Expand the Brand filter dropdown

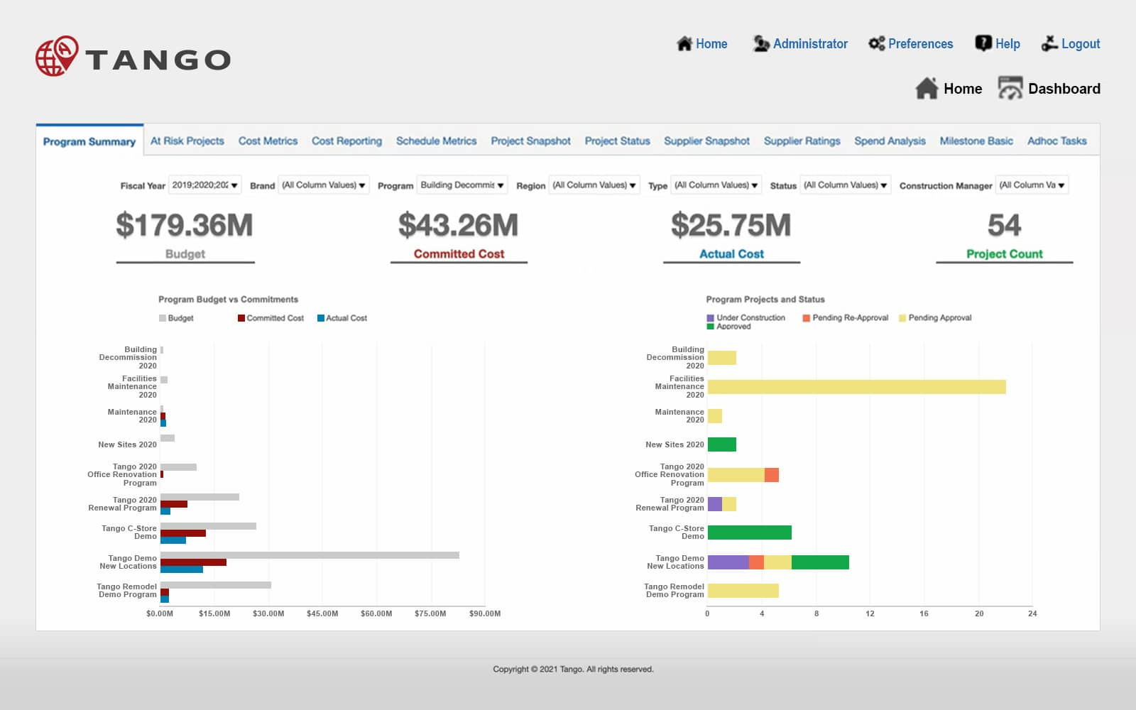323,185
